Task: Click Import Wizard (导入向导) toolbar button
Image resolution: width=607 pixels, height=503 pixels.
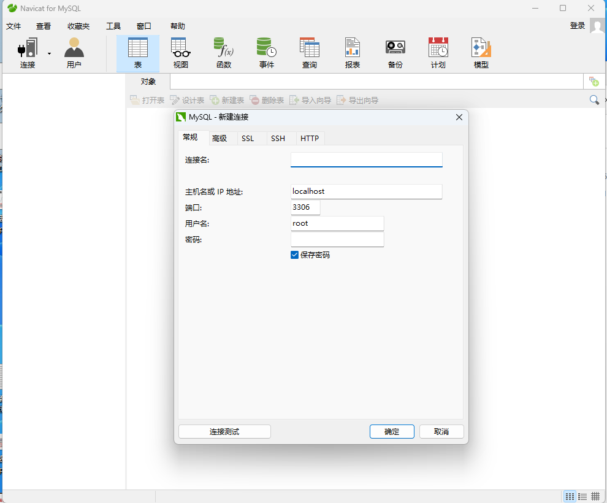Action: (310, 100)
